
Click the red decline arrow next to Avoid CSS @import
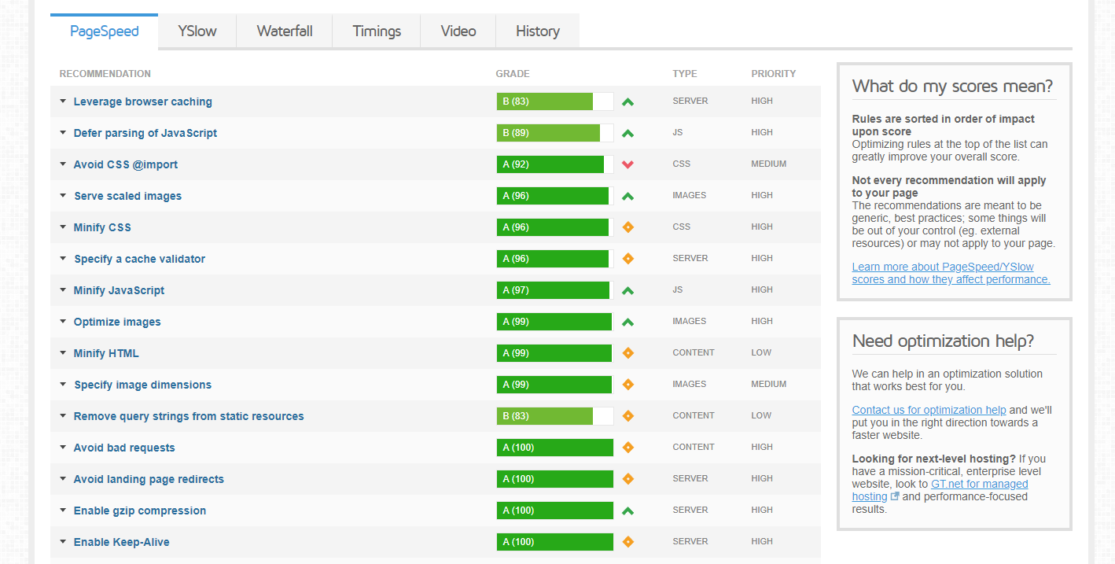click(627, 164)
